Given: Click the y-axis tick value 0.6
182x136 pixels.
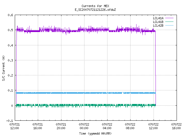Looking at the screenshot, I should (10, 15).
